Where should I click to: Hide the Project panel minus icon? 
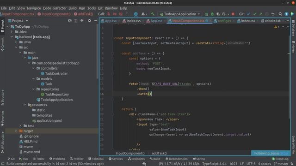coord(96,20)
